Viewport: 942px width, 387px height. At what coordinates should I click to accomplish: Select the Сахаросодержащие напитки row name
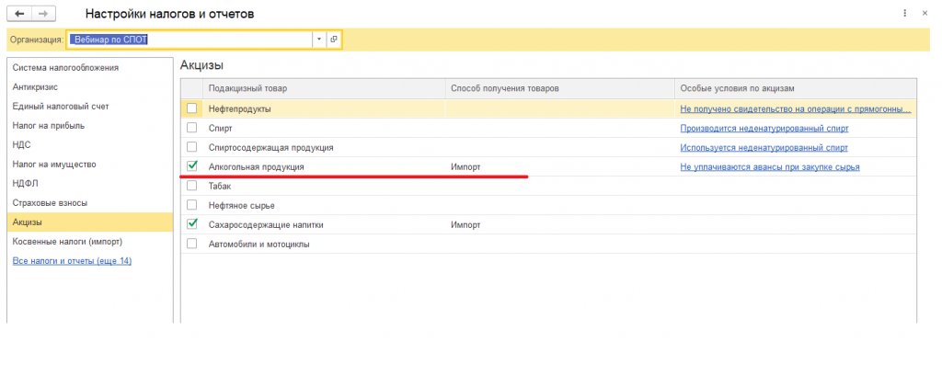click(266, 224)
